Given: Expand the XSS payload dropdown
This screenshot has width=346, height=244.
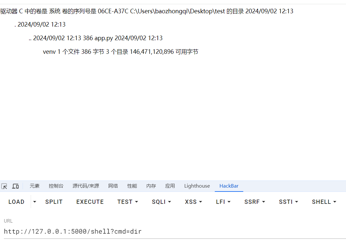Looking at the screenshot, I should 193,202.
